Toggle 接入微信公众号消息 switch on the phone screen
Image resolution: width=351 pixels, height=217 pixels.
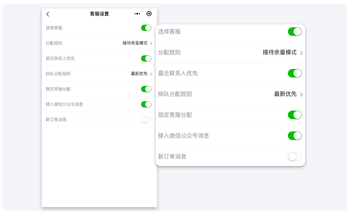(146, 104)
